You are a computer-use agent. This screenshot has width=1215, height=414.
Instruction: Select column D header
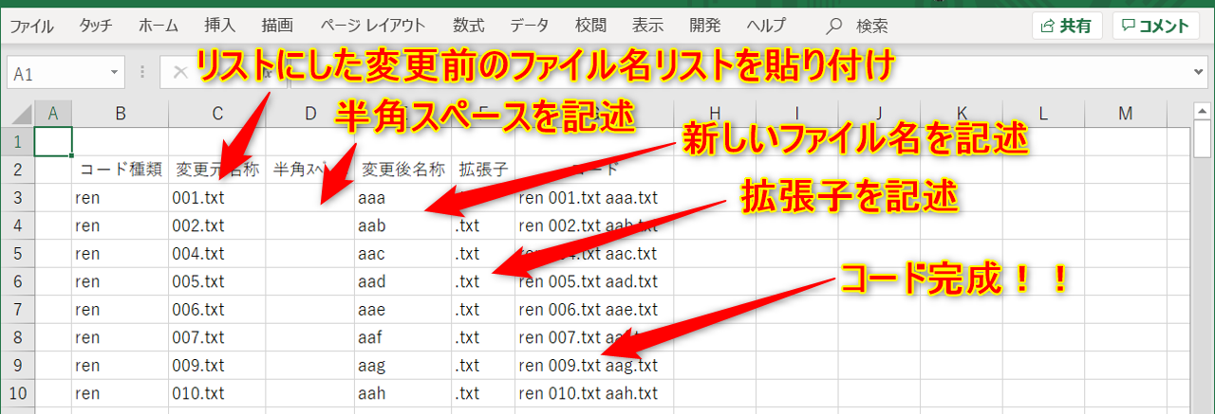pyautogui.click(x=310, y=114)
